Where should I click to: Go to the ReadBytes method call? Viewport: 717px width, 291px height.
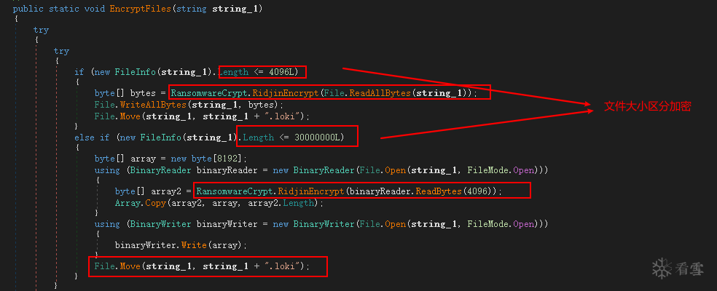(x=438, y=191)
